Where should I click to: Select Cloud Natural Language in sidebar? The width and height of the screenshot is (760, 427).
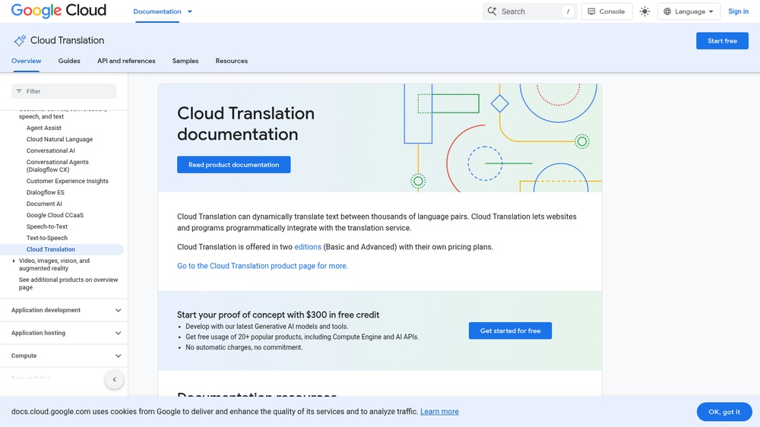(59, 139)
